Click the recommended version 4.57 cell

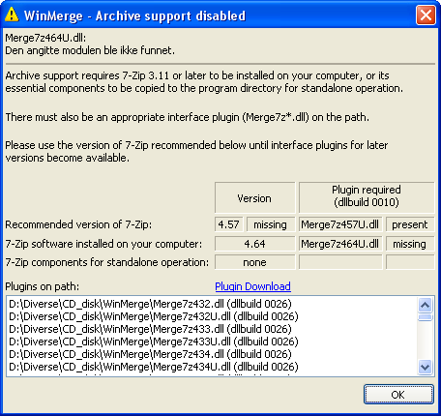pyautogui.click(x=229, y=224)
